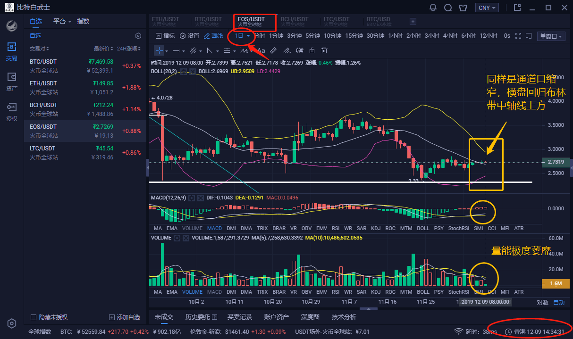This screenshot has height=339, width=573.
Task: Open the search icon in title bar
Action: (x=448, y=8)
